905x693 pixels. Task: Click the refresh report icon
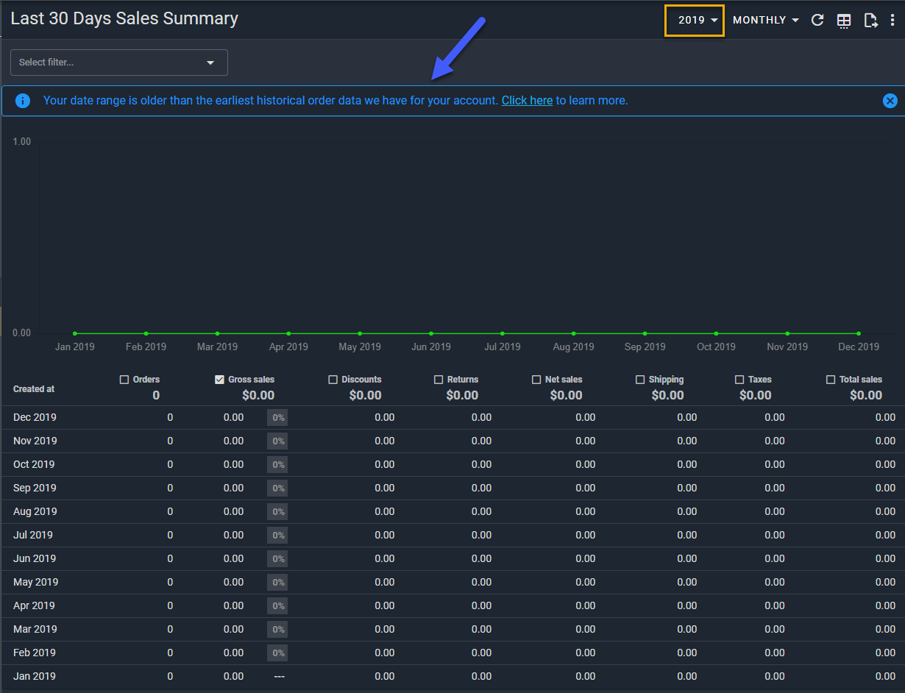pyautogui.click(x=817, y=21)
